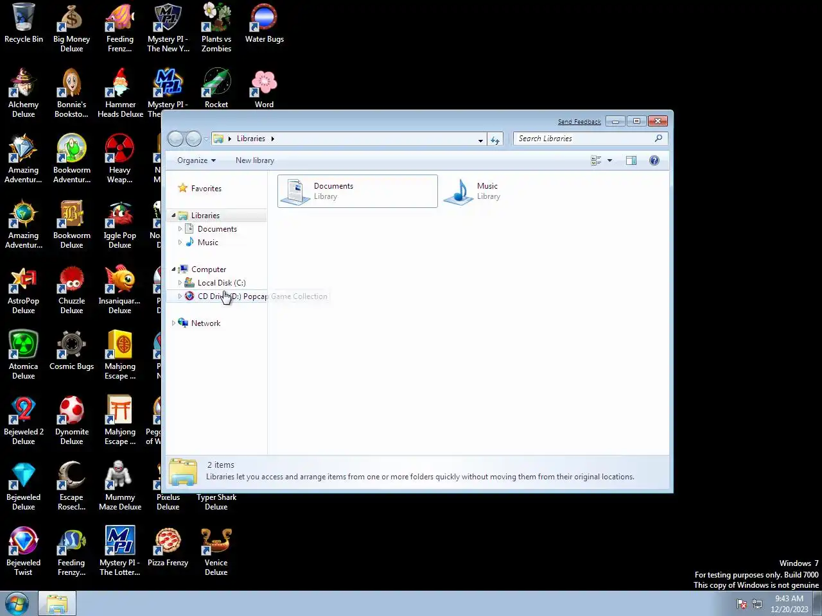Open the Windows Start button
Image resolution: width=822 pixels, height=616 pixels.
click(17, 604)
